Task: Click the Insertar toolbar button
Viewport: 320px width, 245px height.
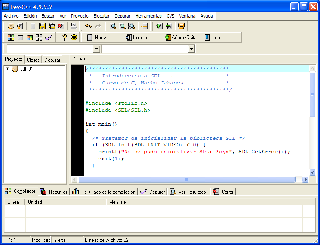Action: (139, 38)
